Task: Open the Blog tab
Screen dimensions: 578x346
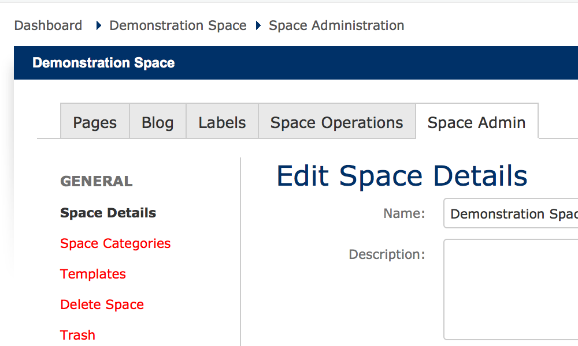Action: pos(157,122)
